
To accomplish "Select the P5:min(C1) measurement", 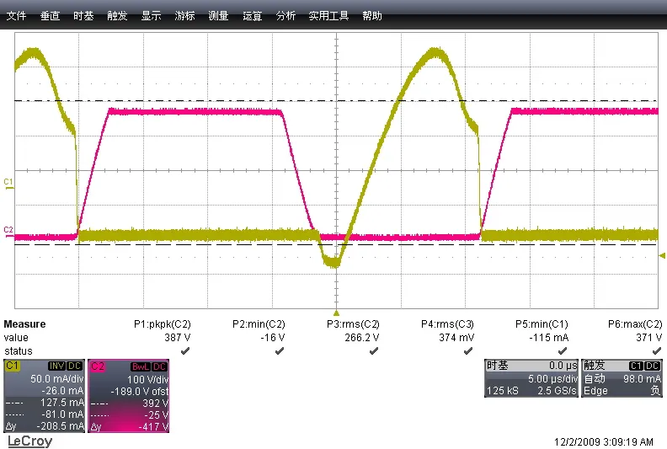I will (x=542, y=324).
